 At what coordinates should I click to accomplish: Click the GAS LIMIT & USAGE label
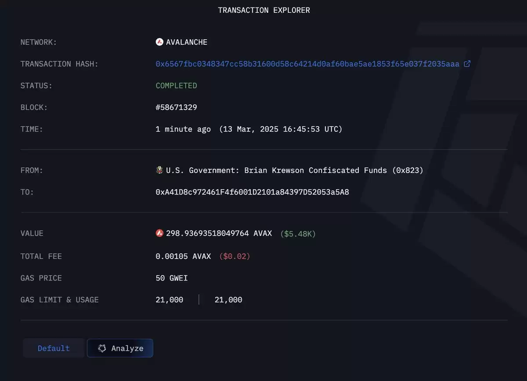[60, 300]
